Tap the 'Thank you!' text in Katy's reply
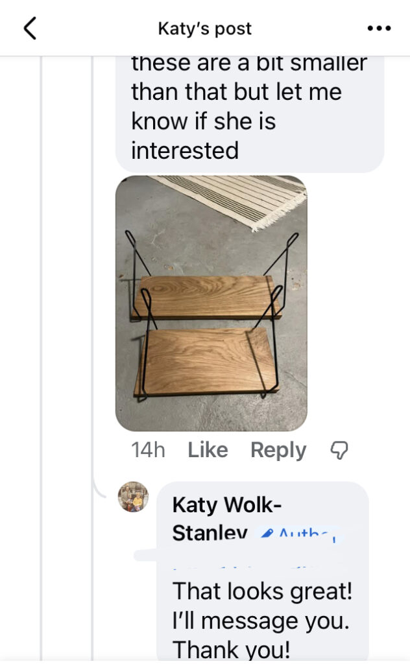The image size is (410, 664). [231, 648]
